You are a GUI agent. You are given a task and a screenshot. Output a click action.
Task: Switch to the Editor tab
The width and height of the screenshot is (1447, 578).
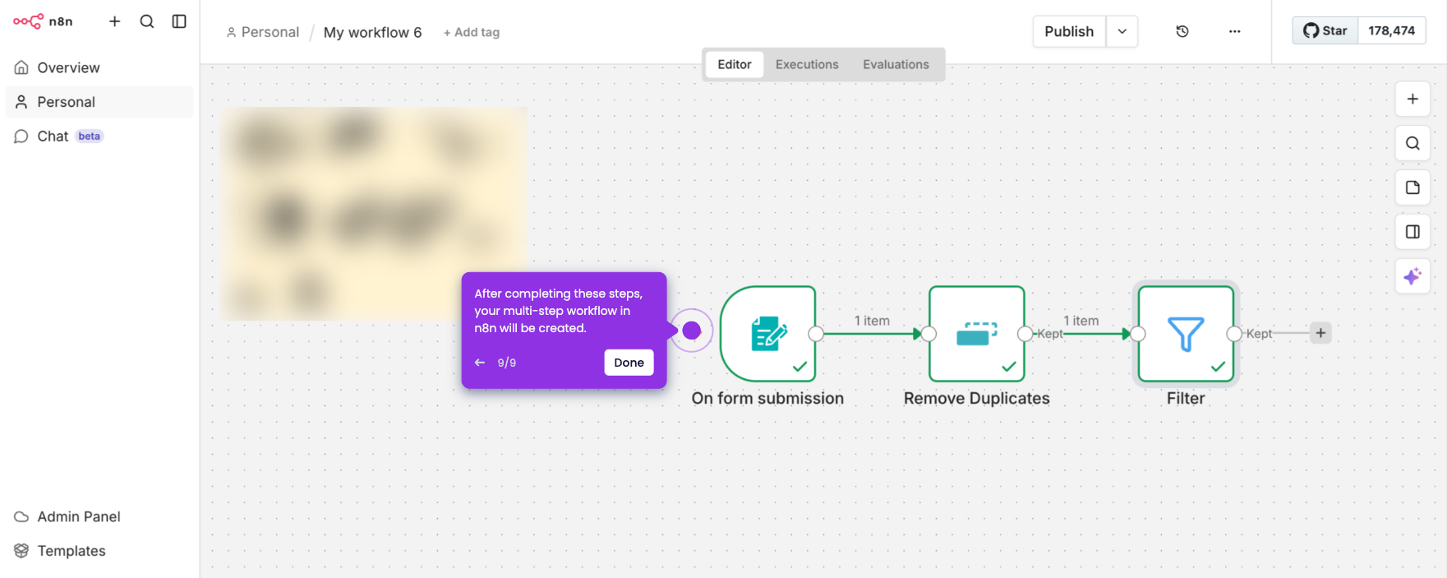click(x=735, y=64)
